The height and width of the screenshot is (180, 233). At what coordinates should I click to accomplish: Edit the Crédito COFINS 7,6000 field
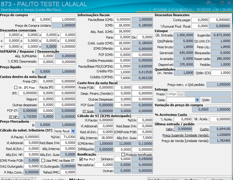(123, 78)
